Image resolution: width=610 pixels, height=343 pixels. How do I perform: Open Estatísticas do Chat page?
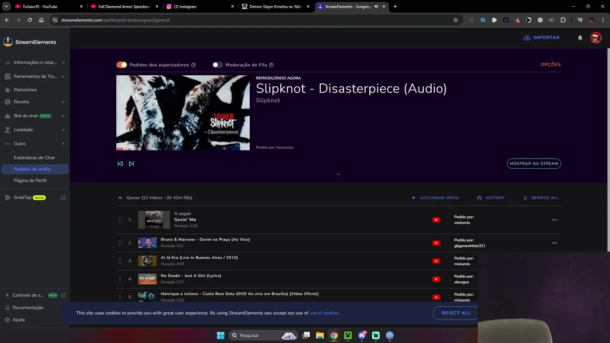tap(34, 158)
